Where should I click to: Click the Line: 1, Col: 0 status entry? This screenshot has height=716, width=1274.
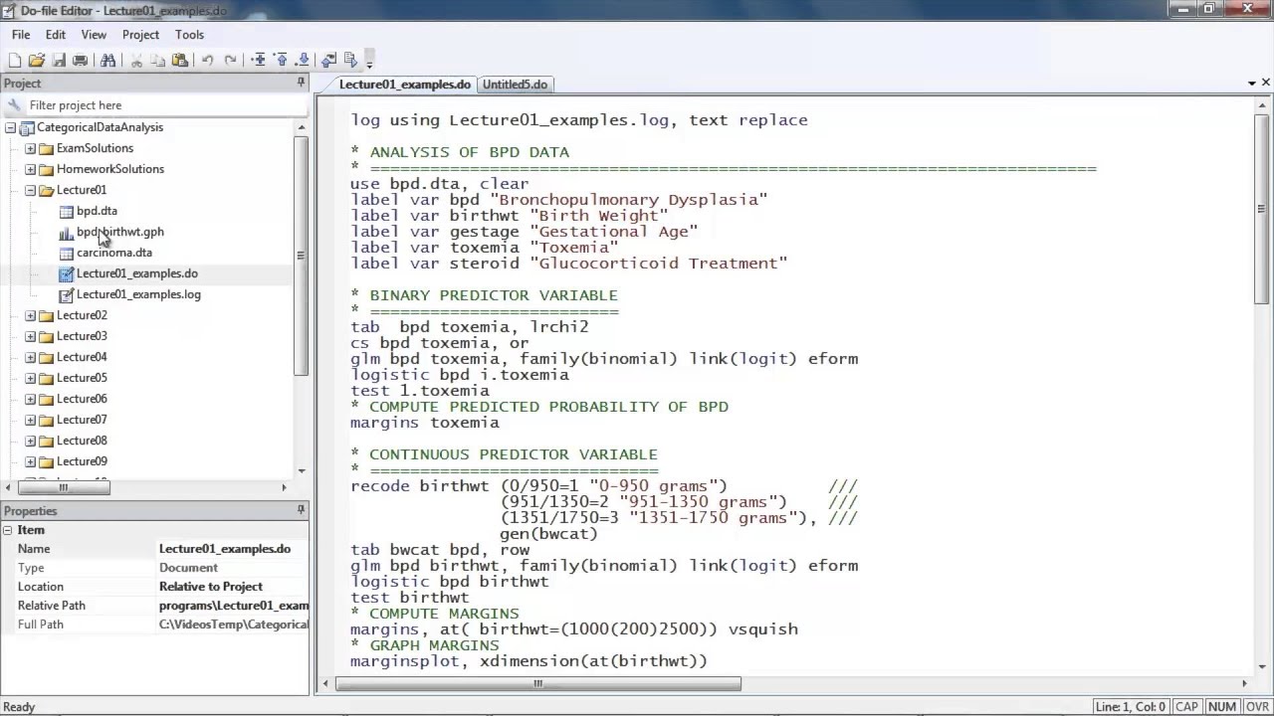(x=1131, y=707)
